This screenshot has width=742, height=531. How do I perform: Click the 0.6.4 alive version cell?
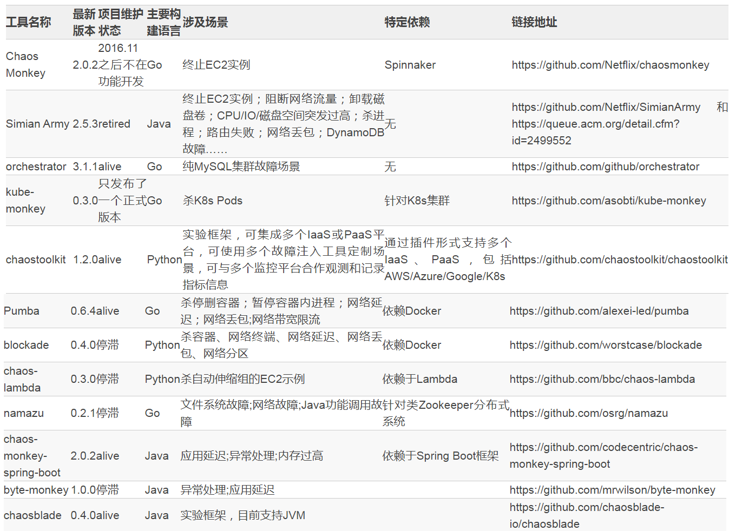[95, 311]
